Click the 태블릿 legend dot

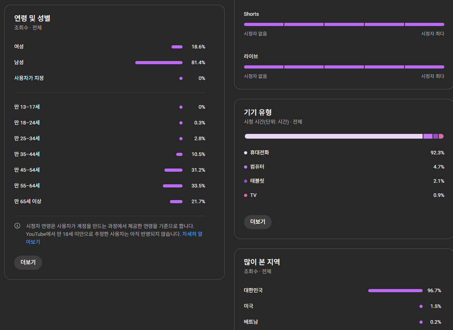246,181
